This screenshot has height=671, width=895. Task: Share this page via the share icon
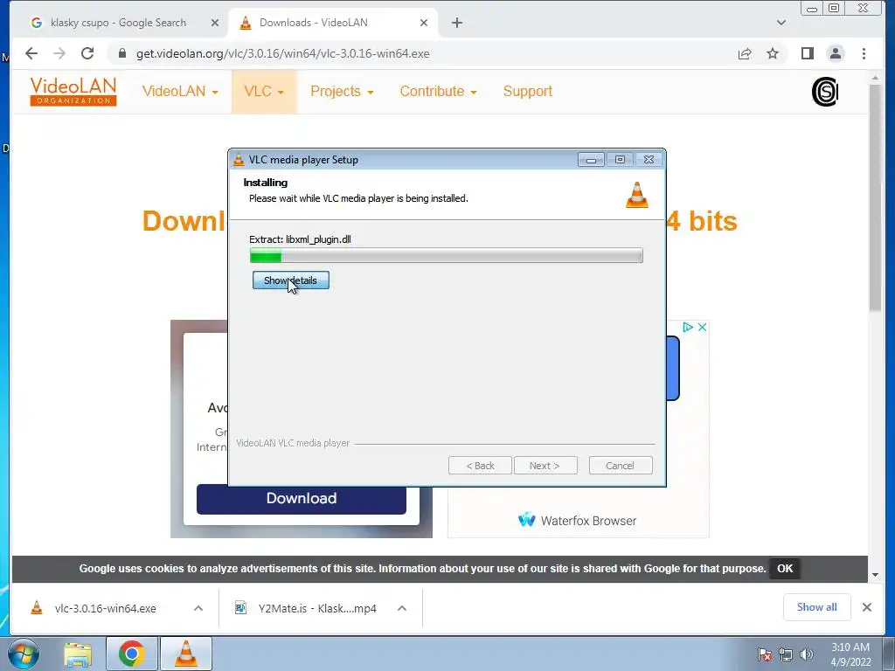[745, 53]
